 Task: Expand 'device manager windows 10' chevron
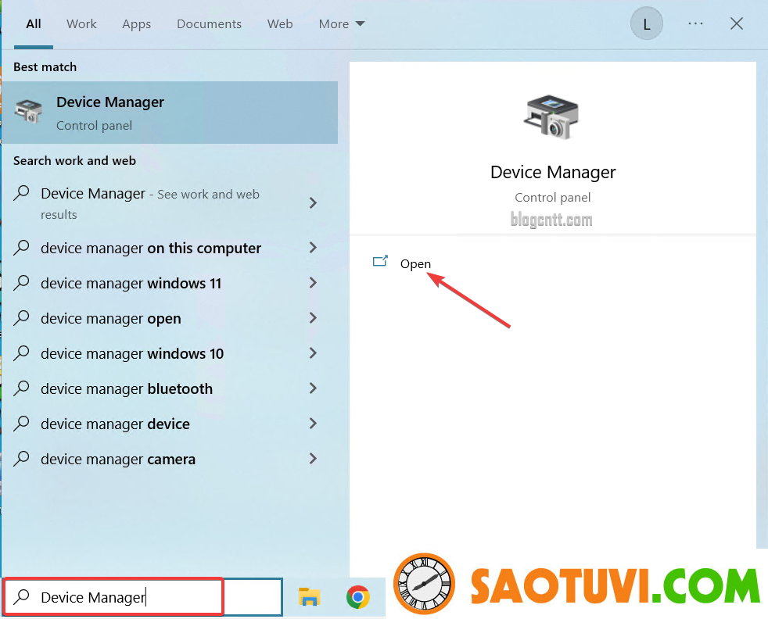click(313, 353)
